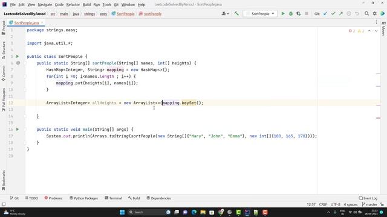
Task: Click the UTF-8 encoding status widget
Action: [x=335, y=204]
